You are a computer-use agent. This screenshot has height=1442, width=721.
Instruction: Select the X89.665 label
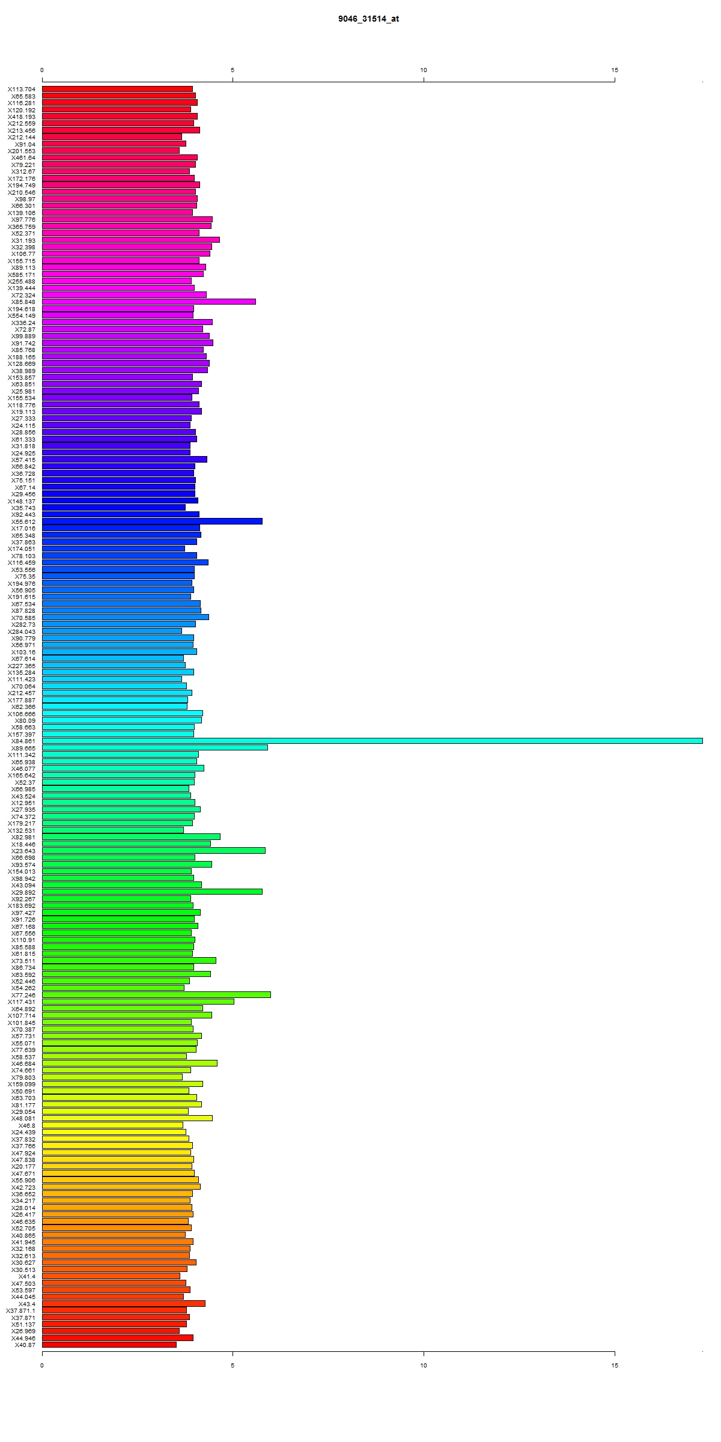coord(23,748)
